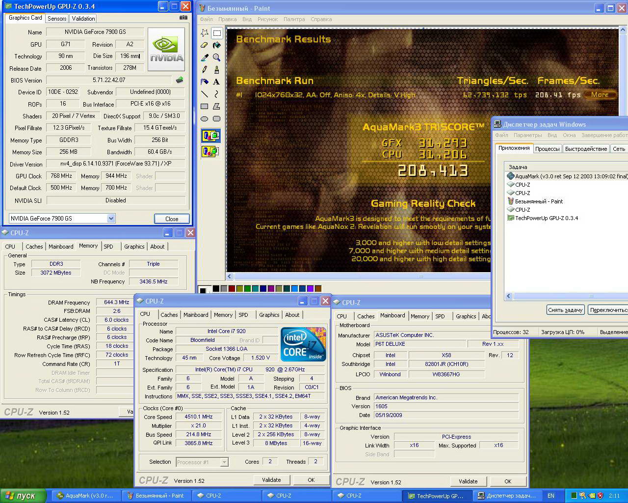Switch to Диспетчер задач taskbar button
The width and height of the screenshot is (628, 503).
click(508, 496)
